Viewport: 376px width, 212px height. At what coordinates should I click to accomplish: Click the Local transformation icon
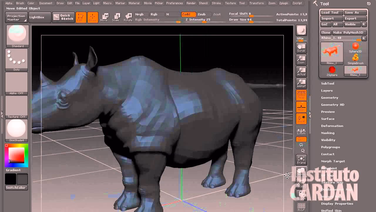pyautogui.click(x=301, y=119)
